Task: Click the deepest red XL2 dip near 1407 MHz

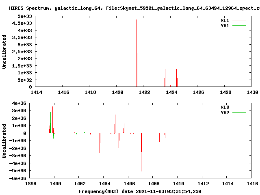Action: (x=141, y=152)
